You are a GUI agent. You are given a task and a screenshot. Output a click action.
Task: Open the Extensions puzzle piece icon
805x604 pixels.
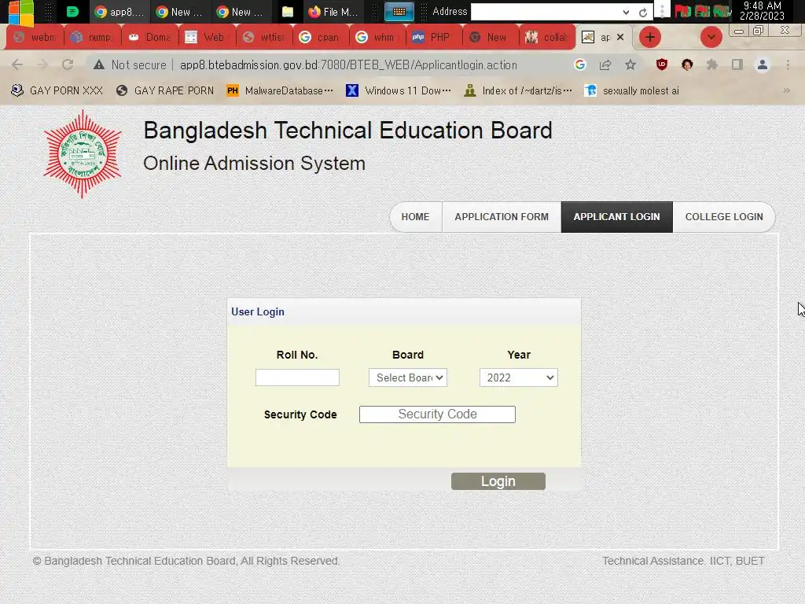[x=712, y=64]
